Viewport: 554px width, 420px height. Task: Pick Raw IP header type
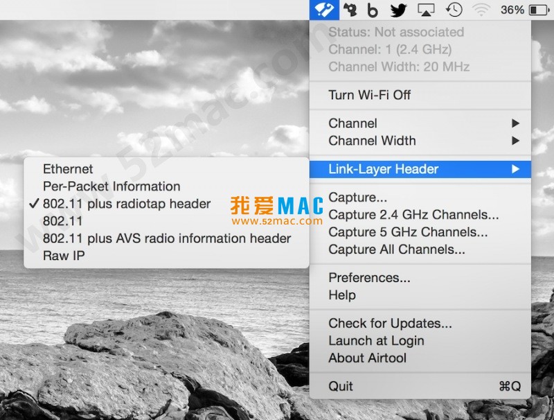click(x=64, y=256)
